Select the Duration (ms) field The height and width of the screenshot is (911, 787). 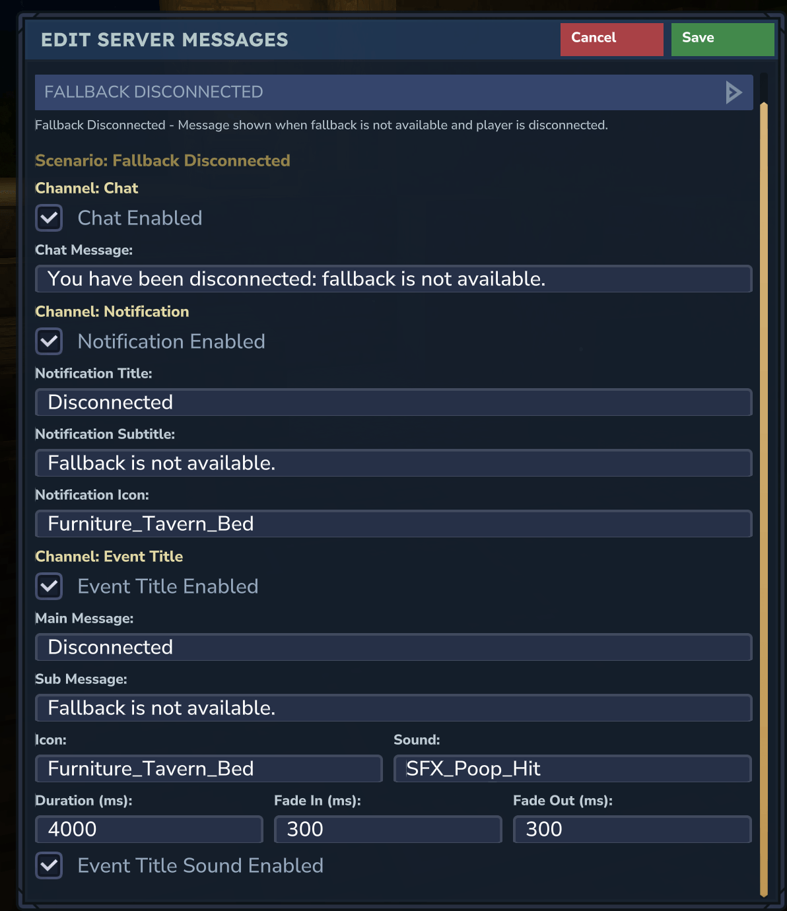click(x=149, y=829)
